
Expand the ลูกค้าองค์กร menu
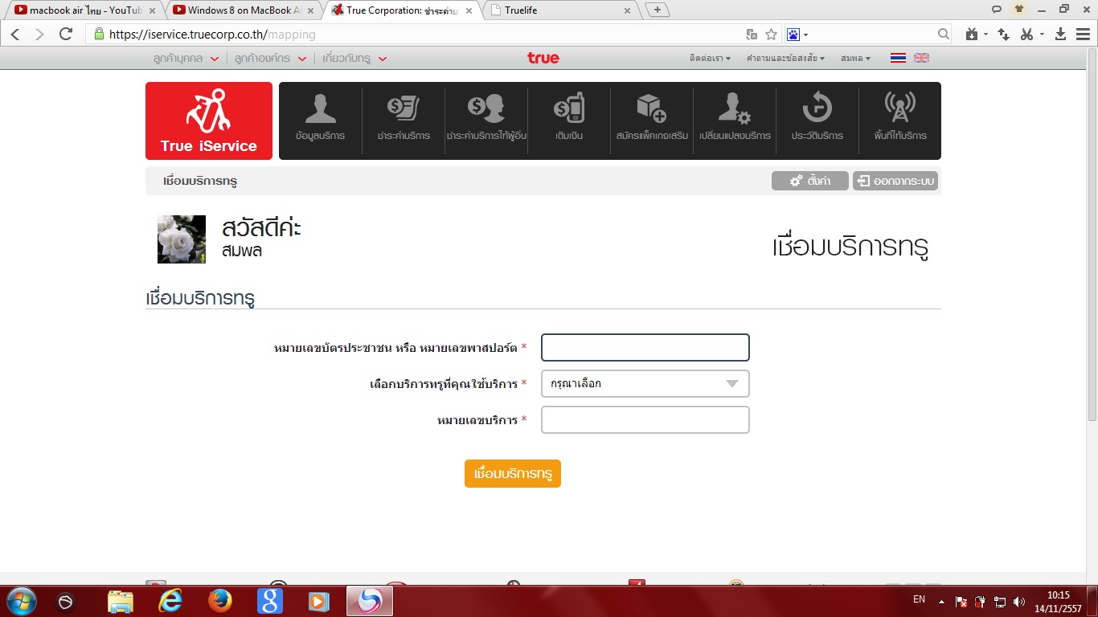tap(271, 59)
